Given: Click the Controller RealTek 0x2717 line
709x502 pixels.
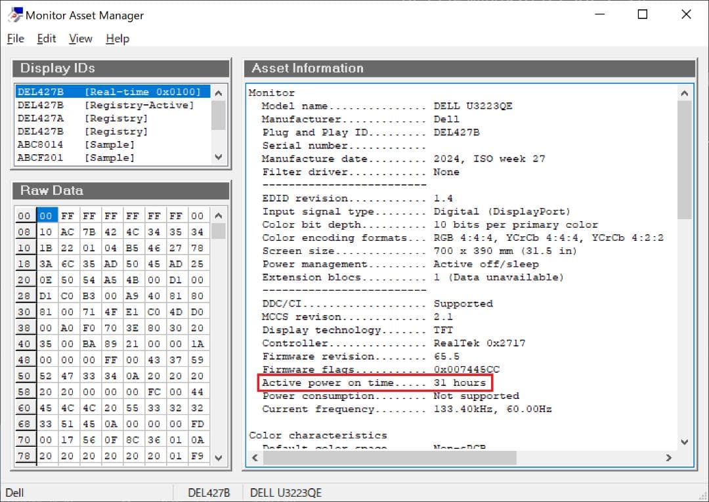Looking at the screenshot, I should (394, 343).
